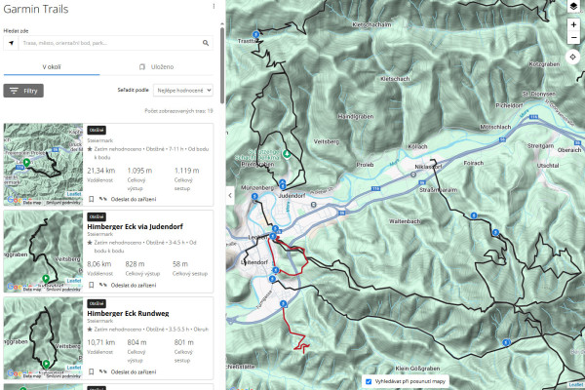This screenshot has width=585, height=390.
Task: Open the sort by dropdown
Action: coord(183,91)
